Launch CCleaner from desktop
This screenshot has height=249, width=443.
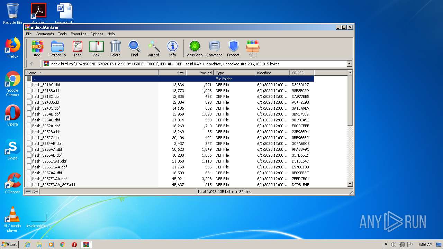tap(12, 183)
